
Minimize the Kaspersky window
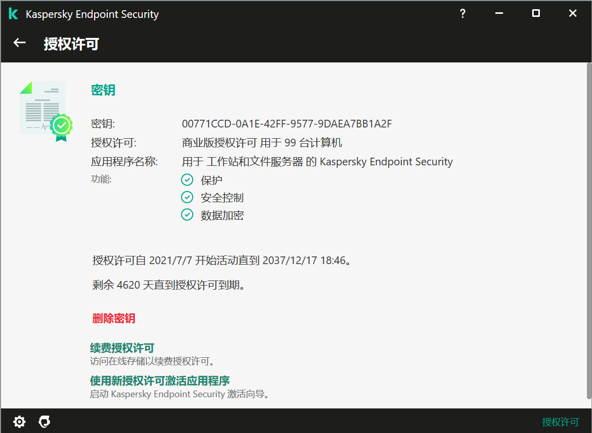499,14
